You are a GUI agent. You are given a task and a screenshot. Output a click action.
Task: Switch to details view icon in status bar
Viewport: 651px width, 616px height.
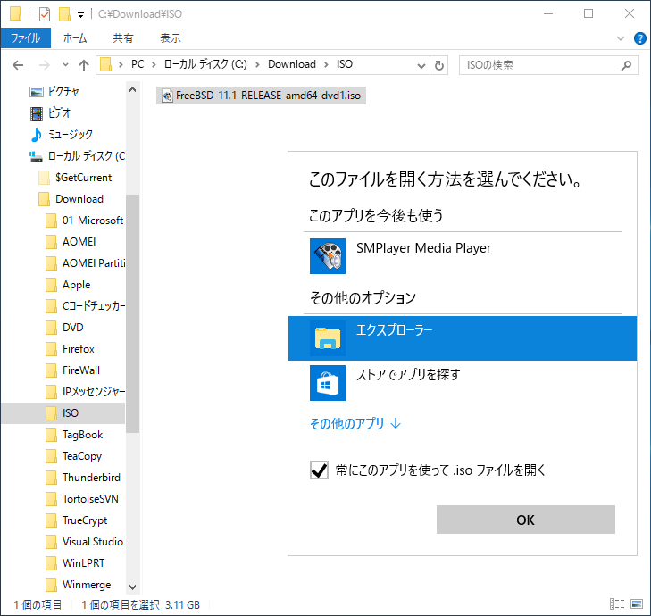[616, 604]
